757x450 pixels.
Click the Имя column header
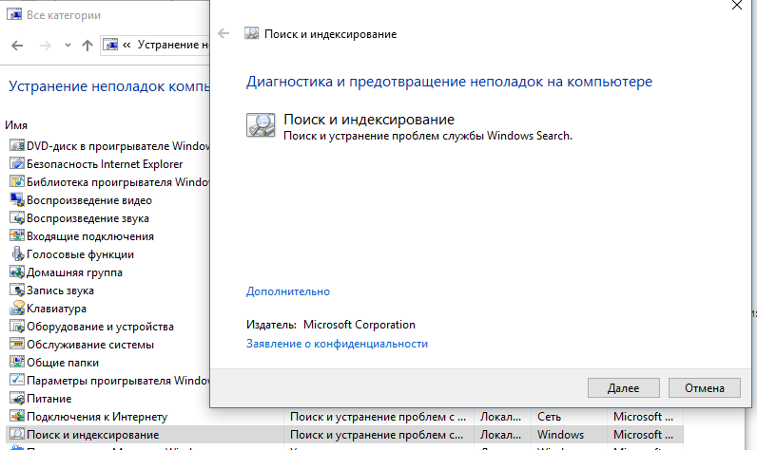16,125
